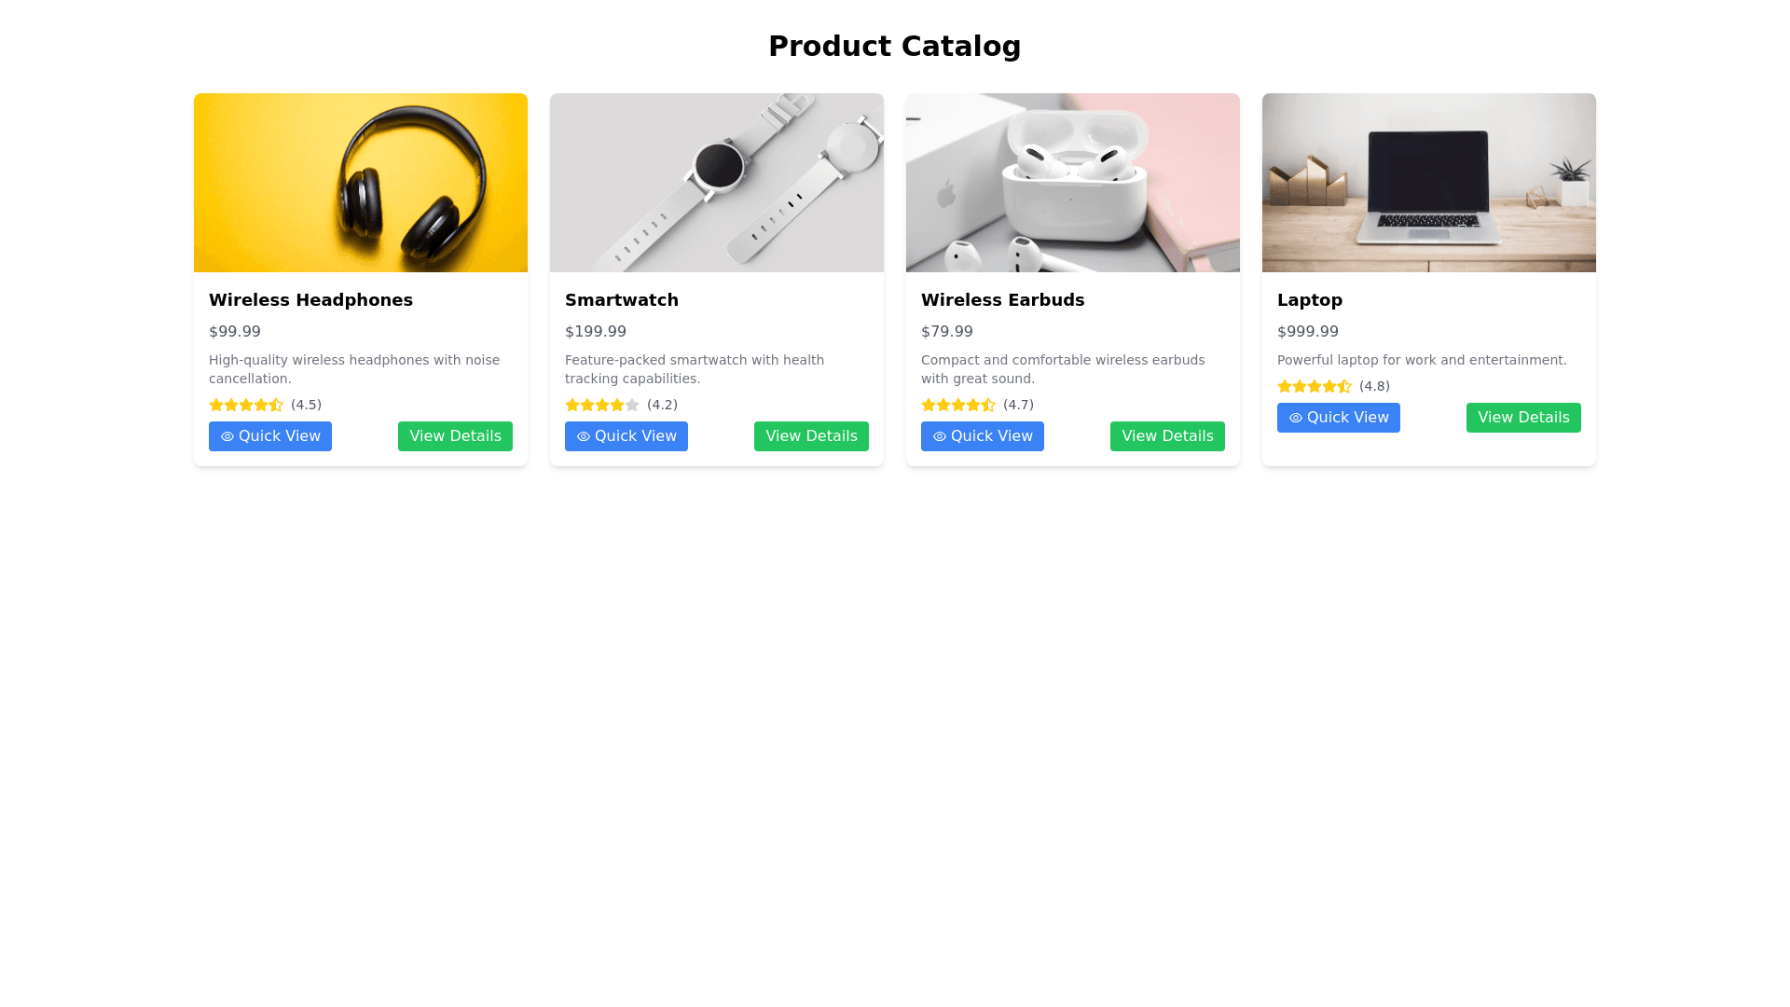This screenshot has height=1007, width=1790.
Task: Open View Details for Wireless Earbuds
Action: tap(1167, 436)
